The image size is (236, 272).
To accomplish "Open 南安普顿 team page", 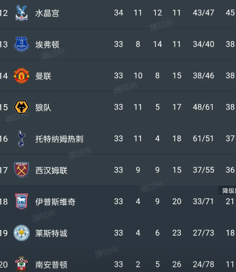I will tap(51, 265).
